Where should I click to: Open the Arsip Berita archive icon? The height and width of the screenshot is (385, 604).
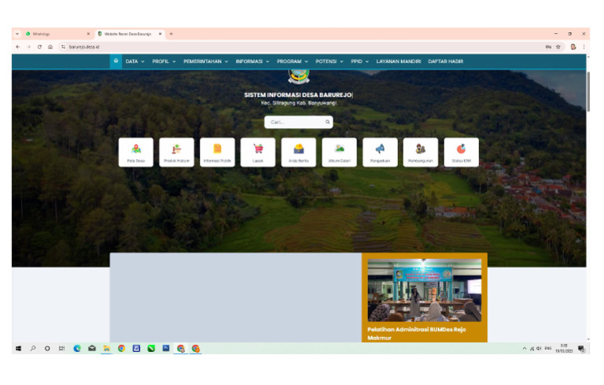tap(299, 152)
